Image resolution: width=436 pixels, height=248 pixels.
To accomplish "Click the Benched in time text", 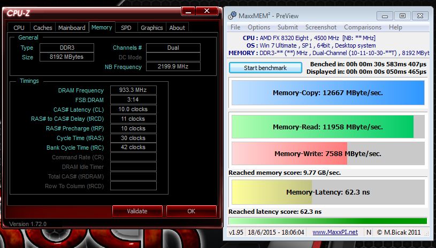I will click(368, 64).
